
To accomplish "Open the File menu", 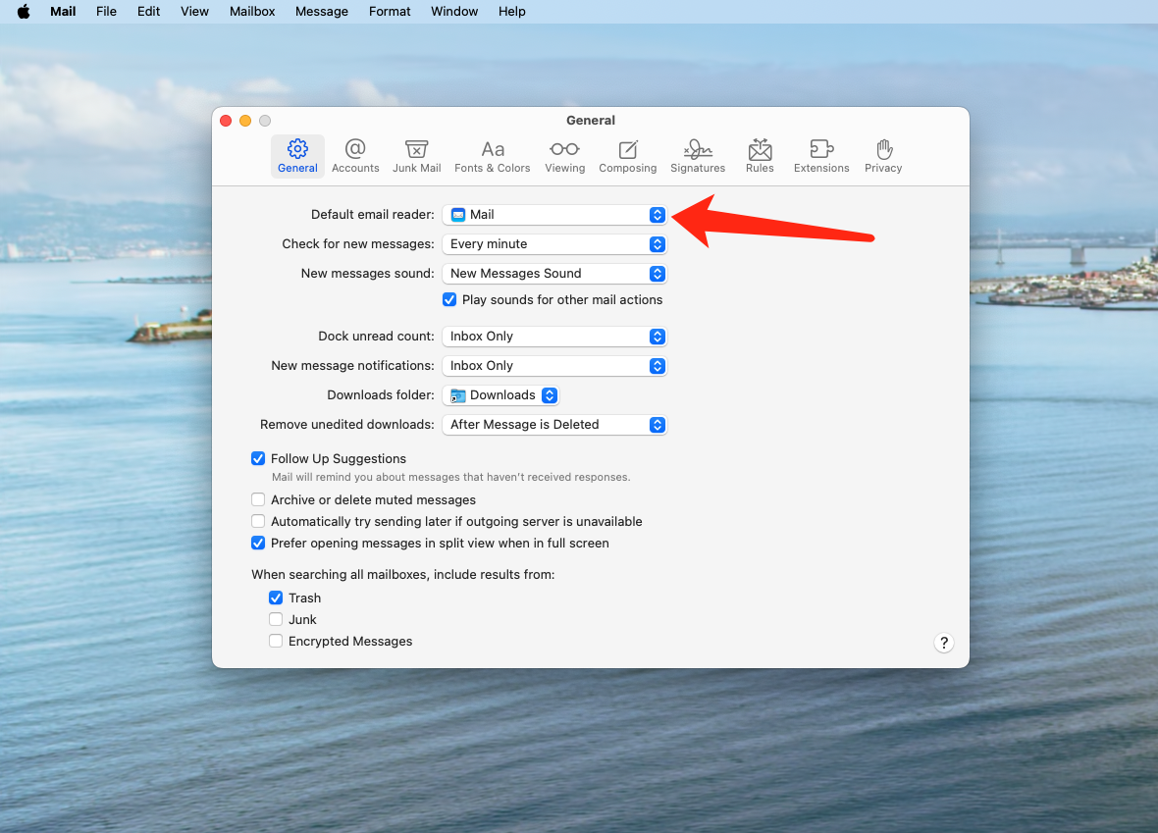I will click(x=106, y=11).
